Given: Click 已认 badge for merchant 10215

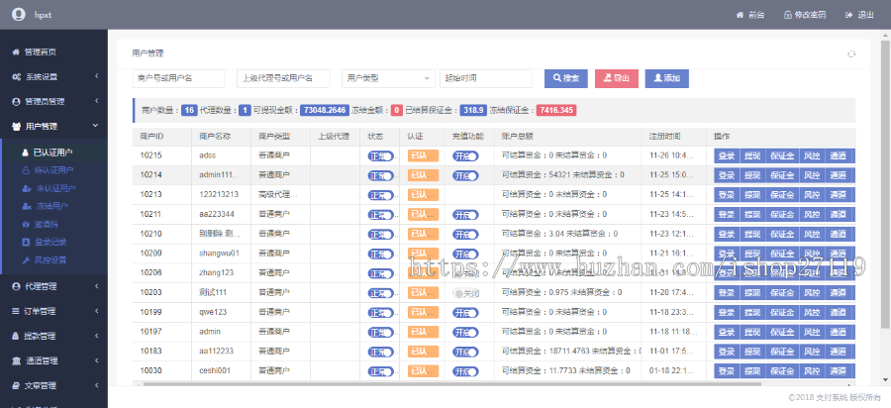Looking at the screenshot, I should 424,156.
